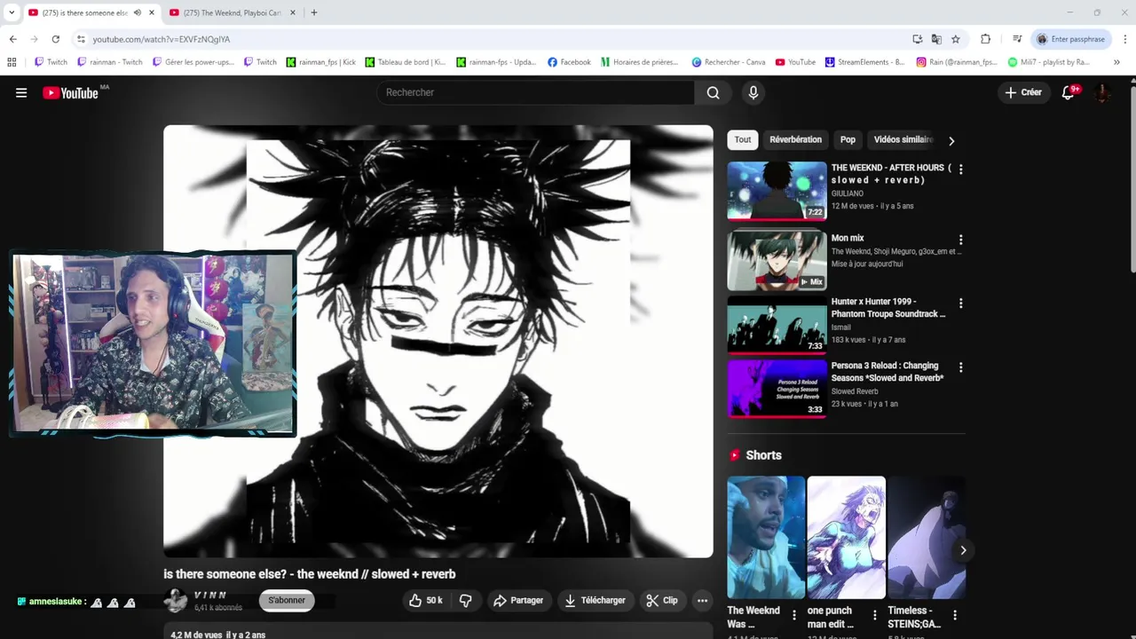Show more filter chips with right arrow
Image resolution: width=1136 pixels, height=639 pixels.
(x=951, y=141)
